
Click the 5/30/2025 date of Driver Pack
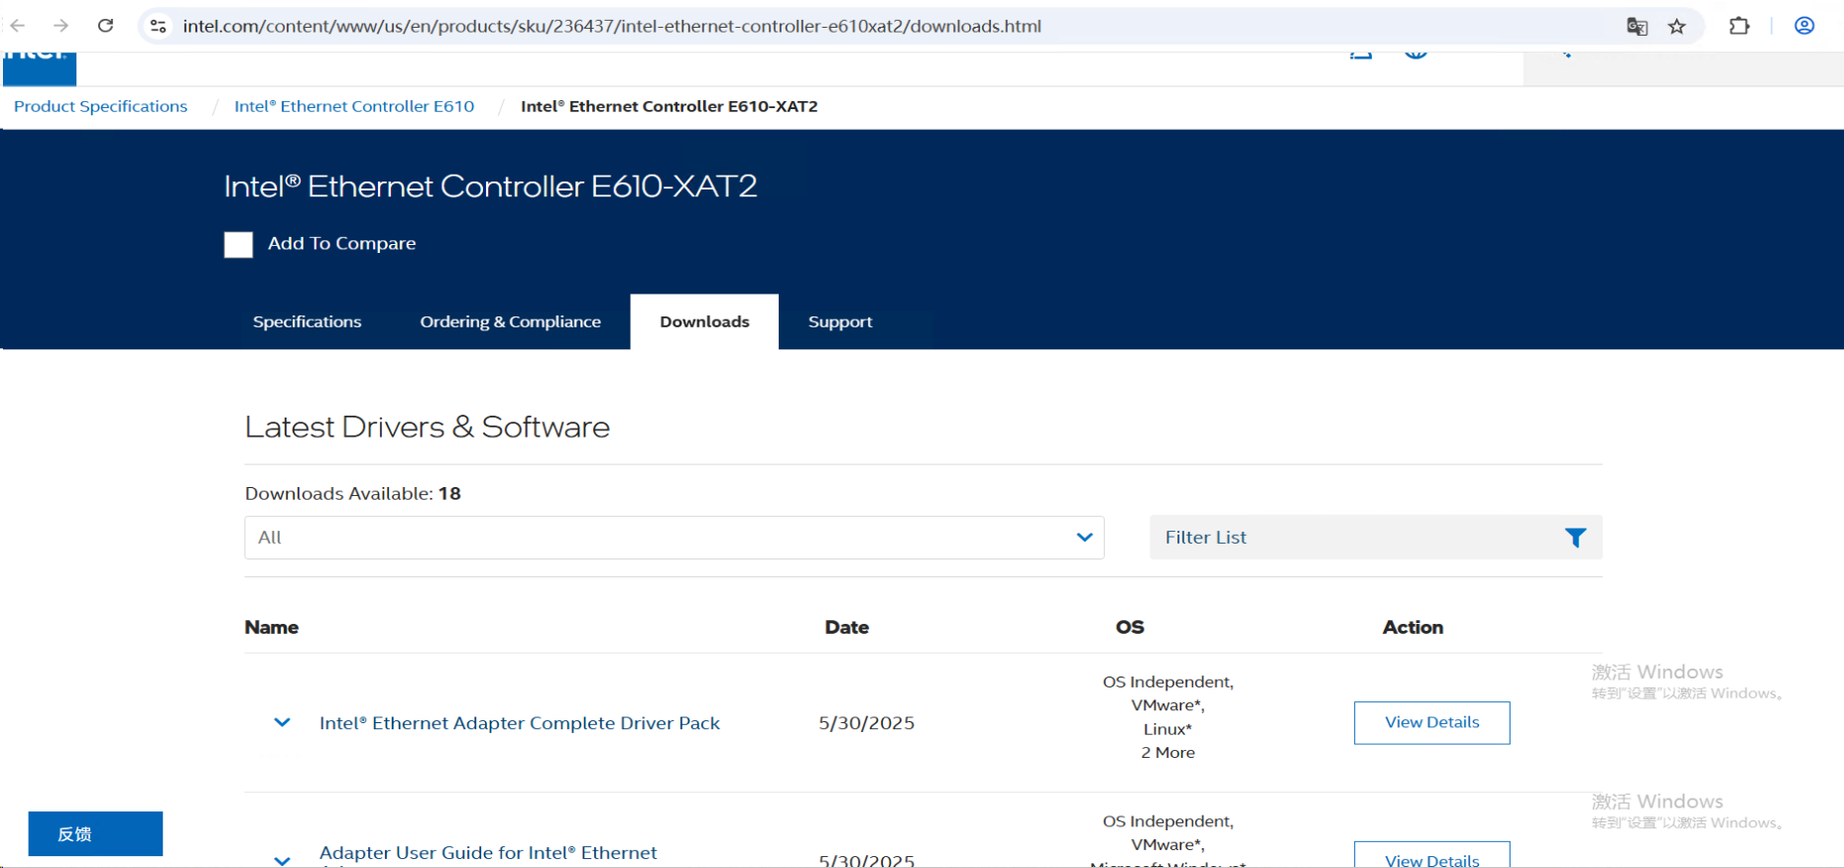pos(866,723)
